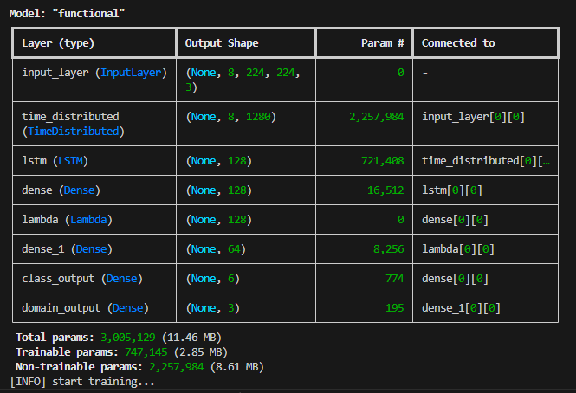The image size is (576, 393).
Task: Click the truncated time_distributed[0][… connection cell
Action: [484, 161]
